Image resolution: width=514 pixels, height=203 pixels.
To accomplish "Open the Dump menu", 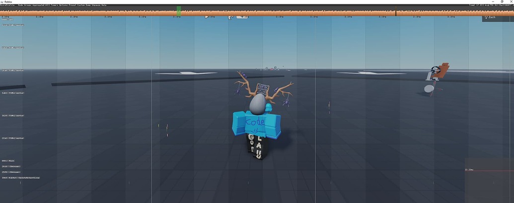I will point(88,5).
